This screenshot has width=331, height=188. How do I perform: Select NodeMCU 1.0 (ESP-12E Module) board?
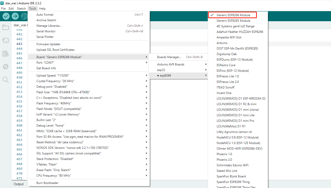click(238, 143)
